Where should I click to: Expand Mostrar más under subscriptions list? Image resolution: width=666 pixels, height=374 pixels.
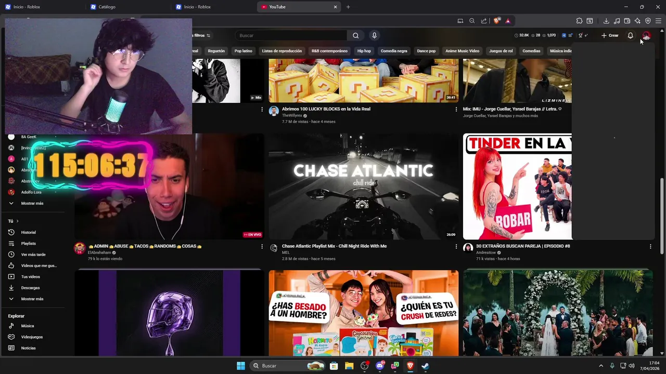point(33,203)
